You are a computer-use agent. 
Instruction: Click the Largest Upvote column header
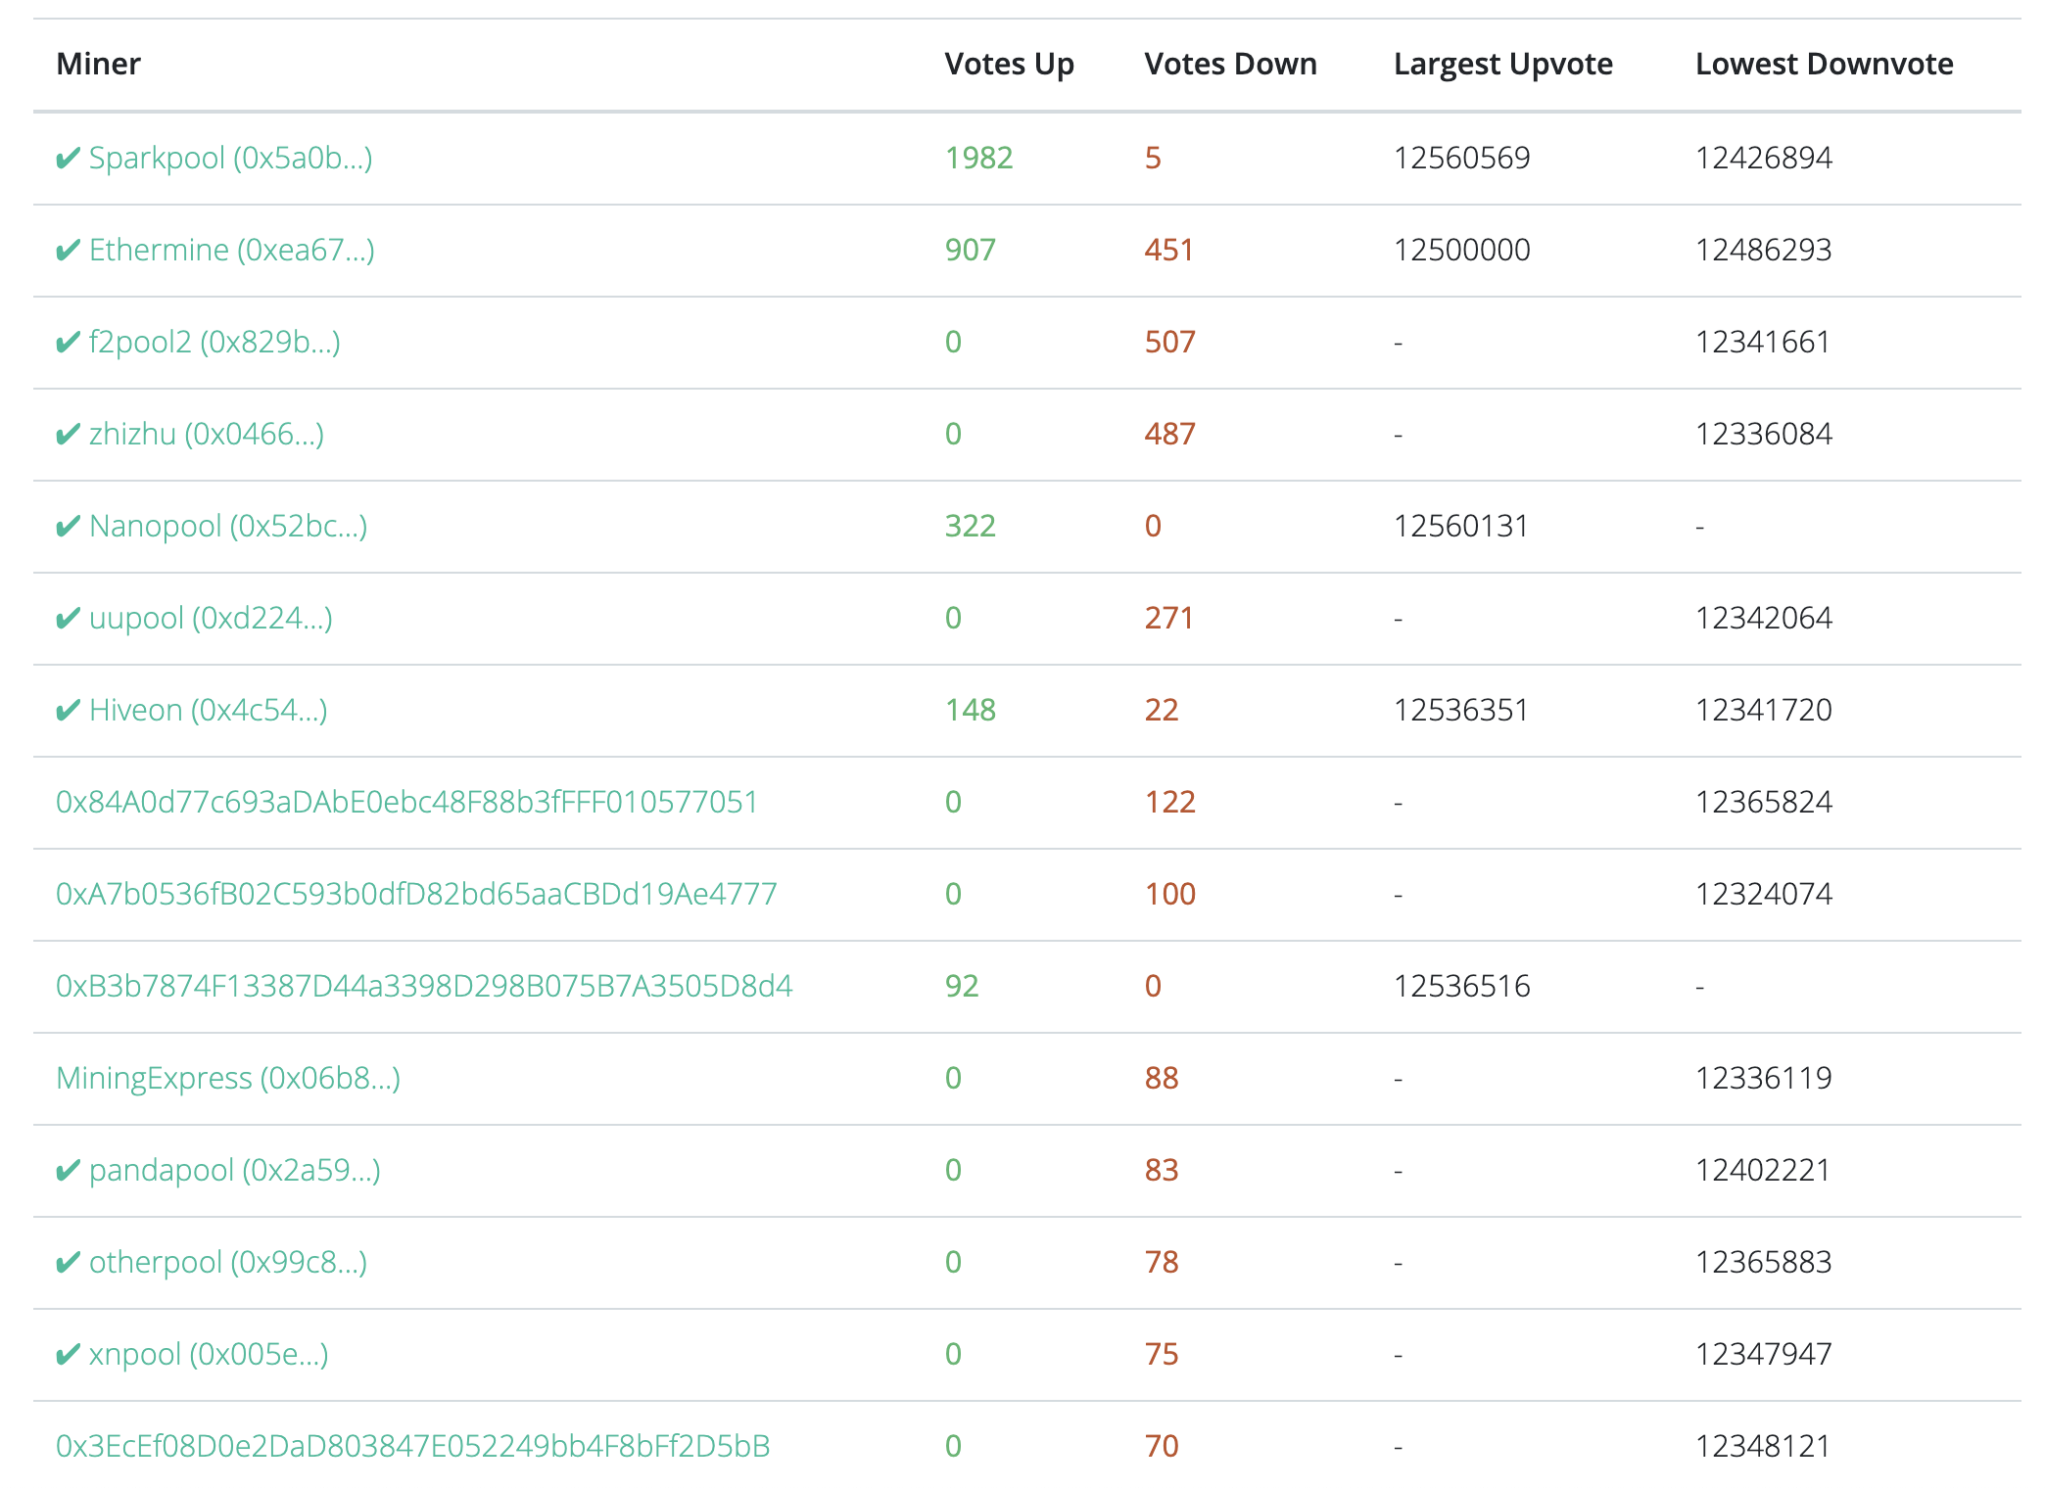(x=1502, y=64)
